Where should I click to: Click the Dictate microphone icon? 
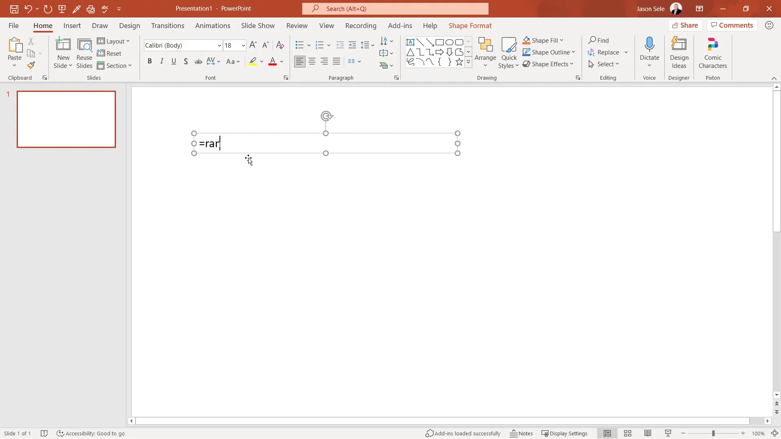649,44
